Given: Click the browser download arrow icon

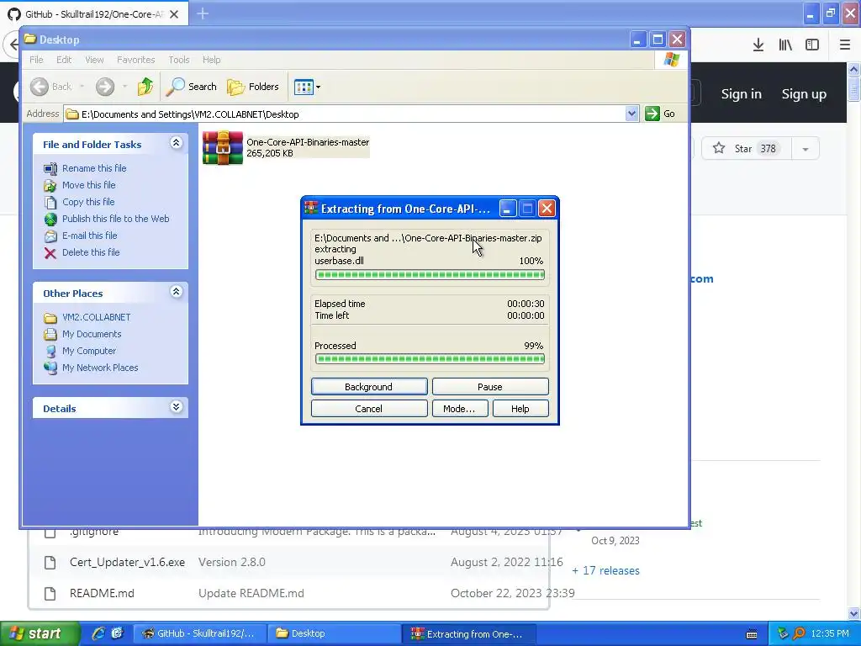Looking at the screenshot, I should pos(758,45).
